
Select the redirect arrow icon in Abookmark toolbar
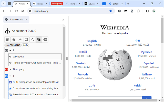20,40
